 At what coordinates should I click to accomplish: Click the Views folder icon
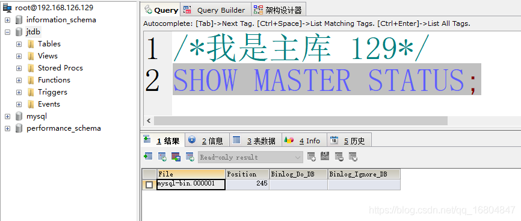click(31, 56)
